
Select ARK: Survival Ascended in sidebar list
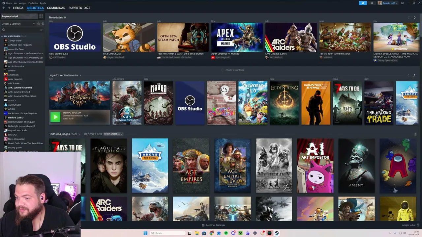point(20,88)
